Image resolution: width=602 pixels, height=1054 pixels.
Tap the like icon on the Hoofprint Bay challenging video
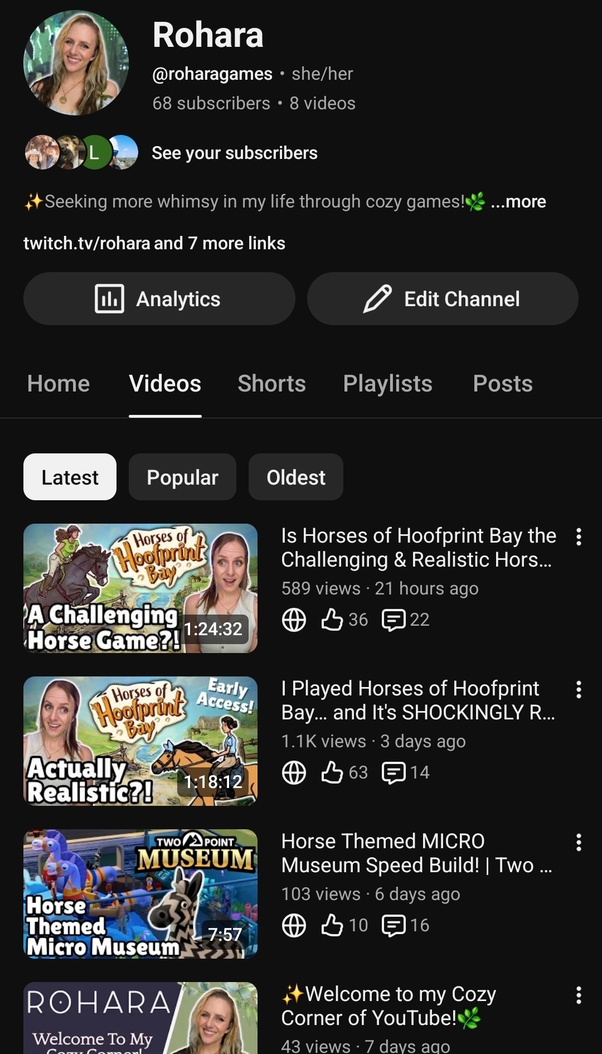[332, 620]
